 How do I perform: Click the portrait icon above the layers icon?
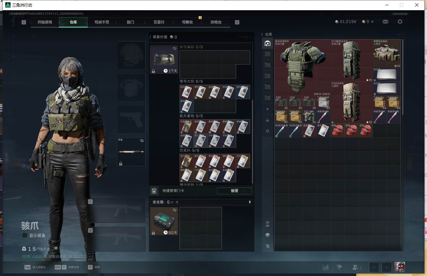coord(268,224)
